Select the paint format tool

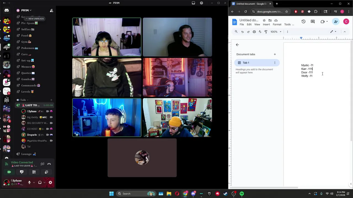pyautogui.click(x=266, y=32)
